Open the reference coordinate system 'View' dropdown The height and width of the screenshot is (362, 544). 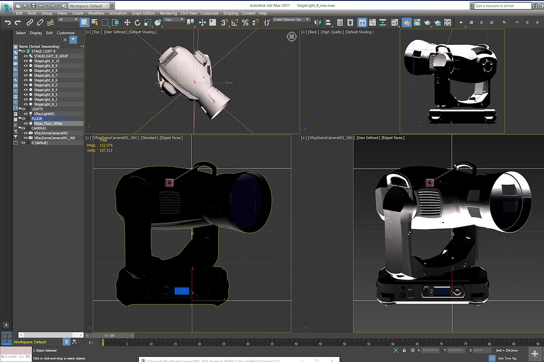click(174, 19)
